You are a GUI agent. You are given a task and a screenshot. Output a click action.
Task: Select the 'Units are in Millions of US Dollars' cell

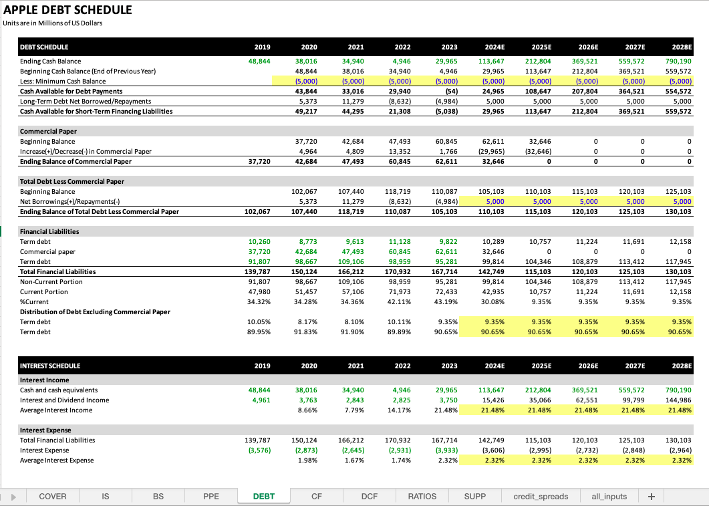[x=52, y=23]
